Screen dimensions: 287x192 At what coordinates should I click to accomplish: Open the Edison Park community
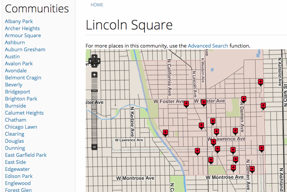(x=19, y=176)
